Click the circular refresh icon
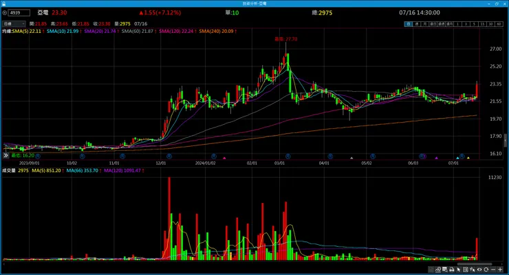 (x=486, y=270)
